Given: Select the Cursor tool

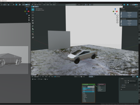Looking at the screenshot, I should click(x=33, y=12).
